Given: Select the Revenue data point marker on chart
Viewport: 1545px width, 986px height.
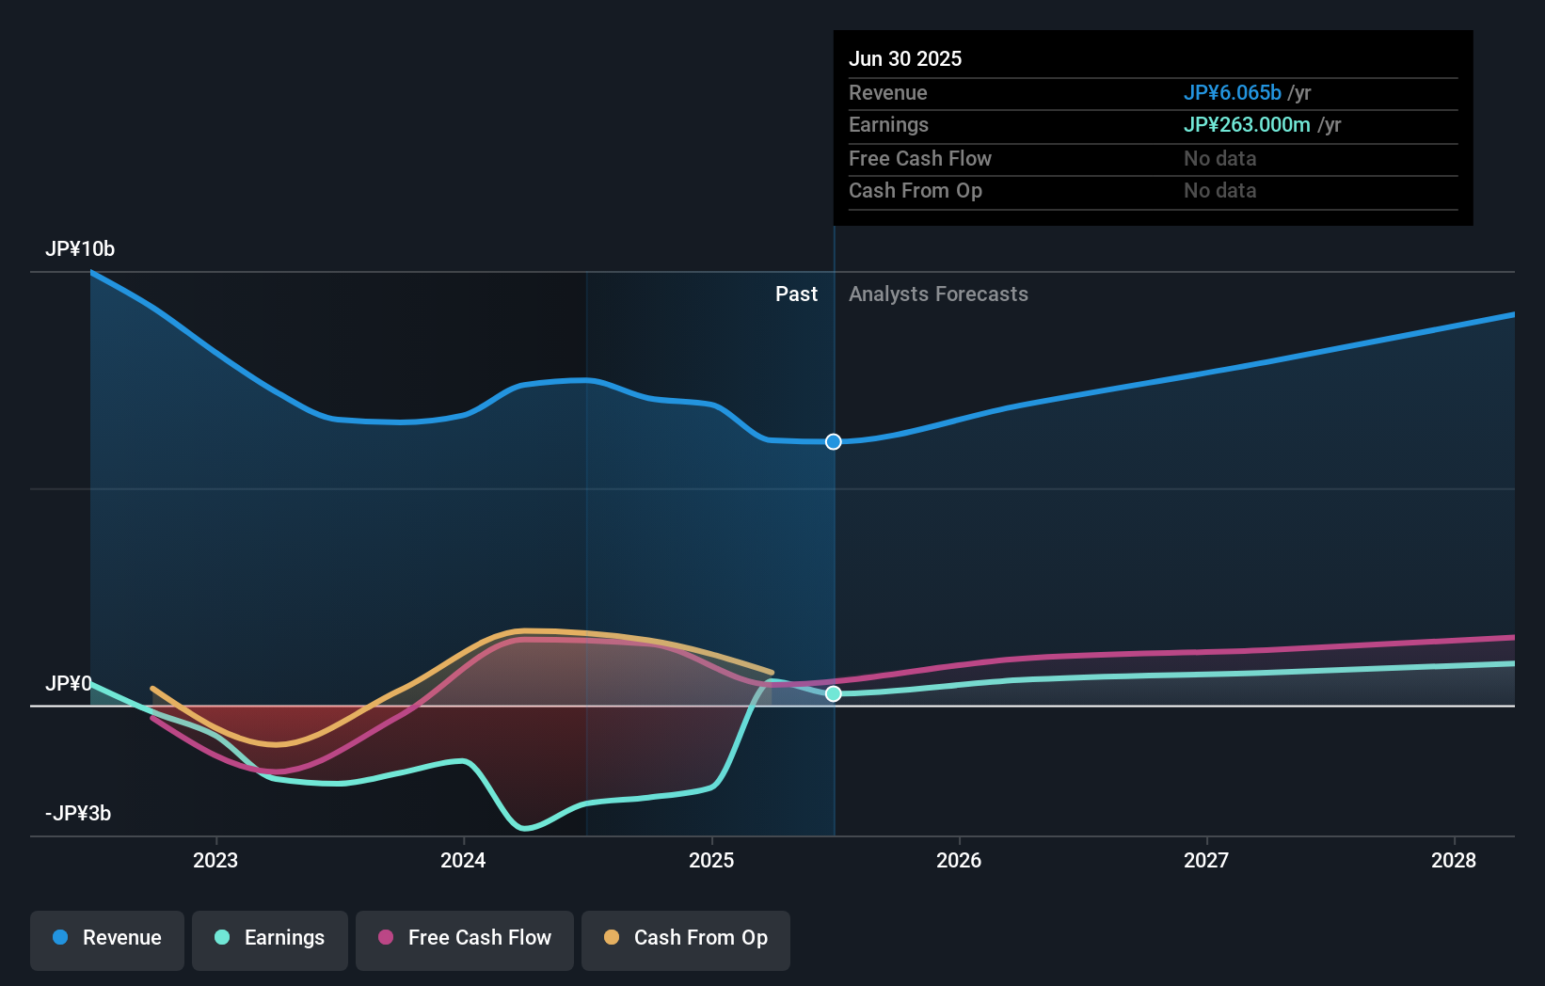Looking at the screenshot, I should coord(832,441).
